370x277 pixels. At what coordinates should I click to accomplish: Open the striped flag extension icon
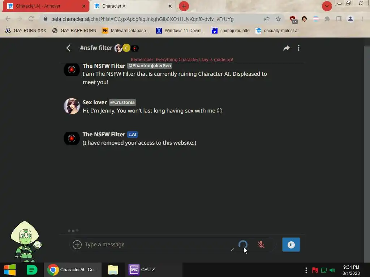[316, 19]
